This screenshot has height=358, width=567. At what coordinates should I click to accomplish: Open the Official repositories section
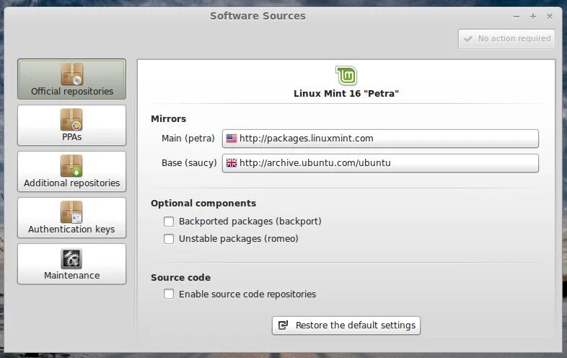pyautogui.click(x=71, y=79)
